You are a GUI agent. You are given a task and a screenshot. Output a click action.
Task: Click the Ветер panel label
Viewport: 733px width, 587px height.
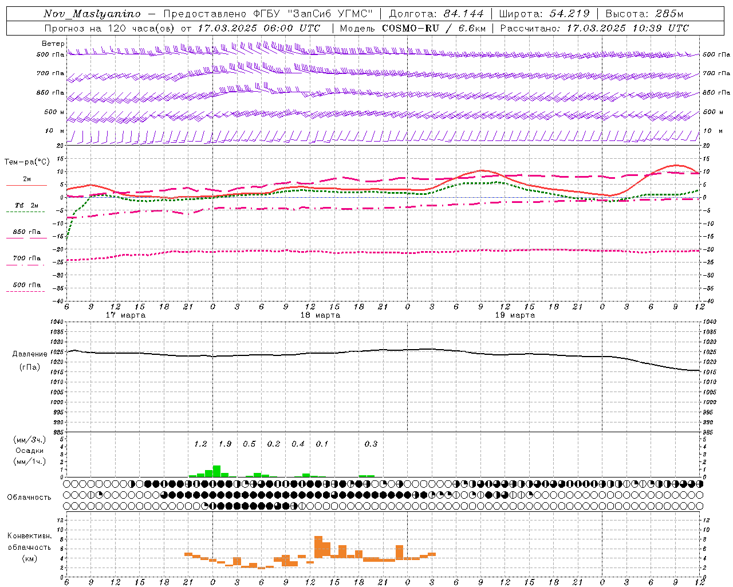[x=53, y=44]
